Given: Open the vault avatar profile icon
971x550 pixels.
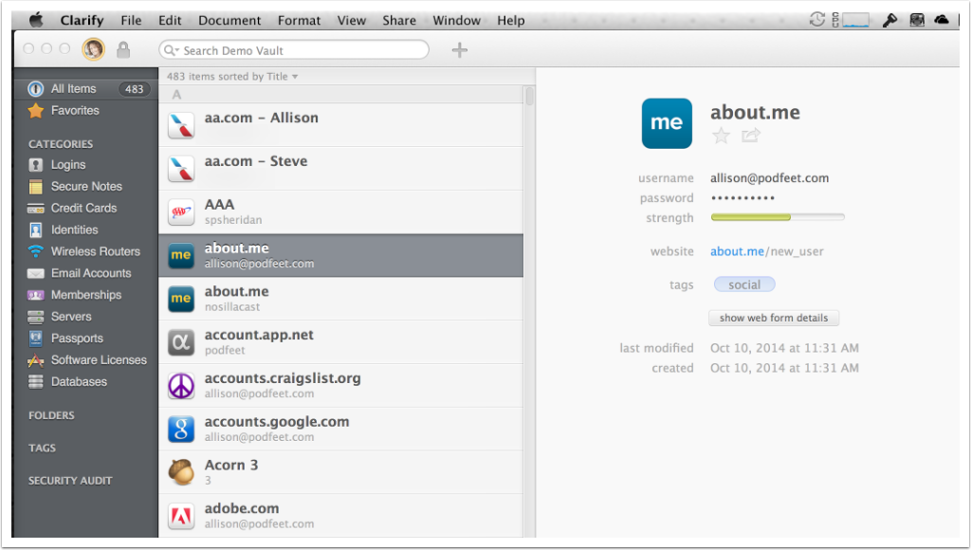Looking at the screenshot, I should coord(94,49).
